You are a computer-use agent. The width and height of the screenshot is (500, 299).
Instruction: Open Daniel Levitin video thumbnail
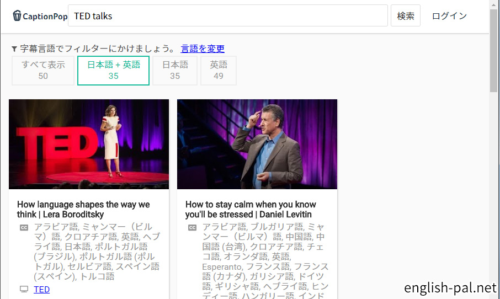click(257, 144)
